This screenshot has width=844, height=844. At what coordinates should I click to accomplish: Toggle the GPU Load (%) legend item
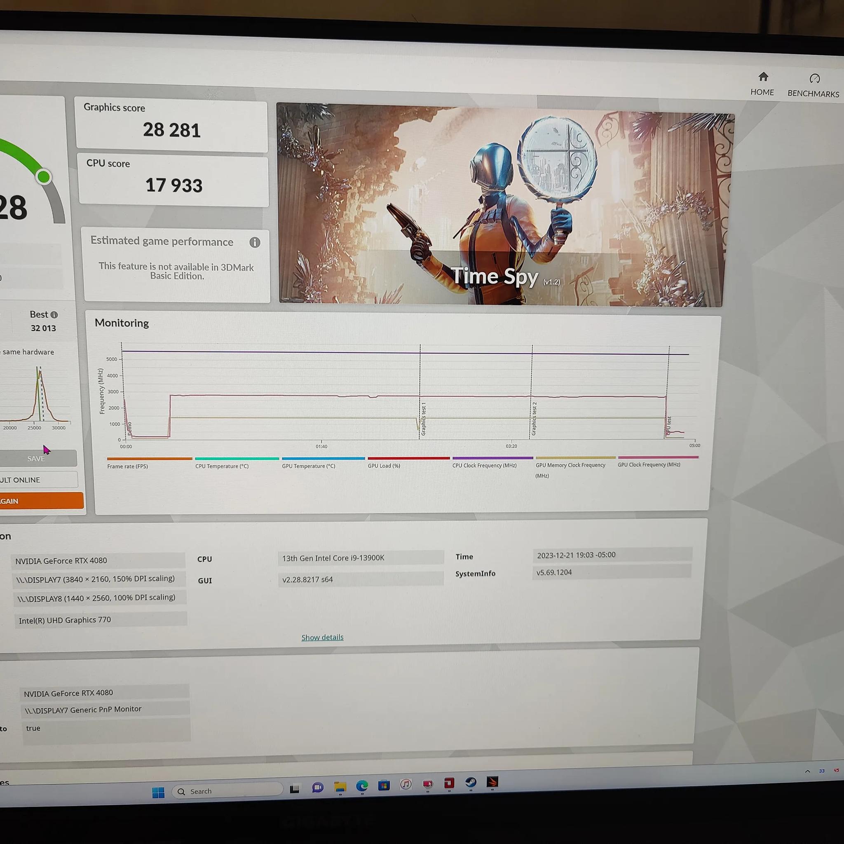coord(408,462)
